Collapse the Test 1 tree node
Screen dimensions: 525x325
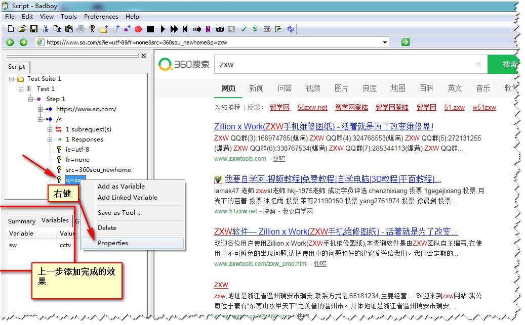point(21,89)
